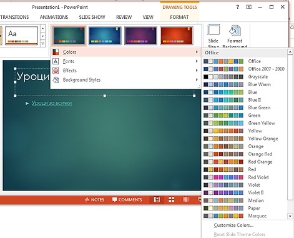Viewport: 294px width, 238px height.
Task: Switch to Slide Sorter view icon
Action: (x=171, y=200)
